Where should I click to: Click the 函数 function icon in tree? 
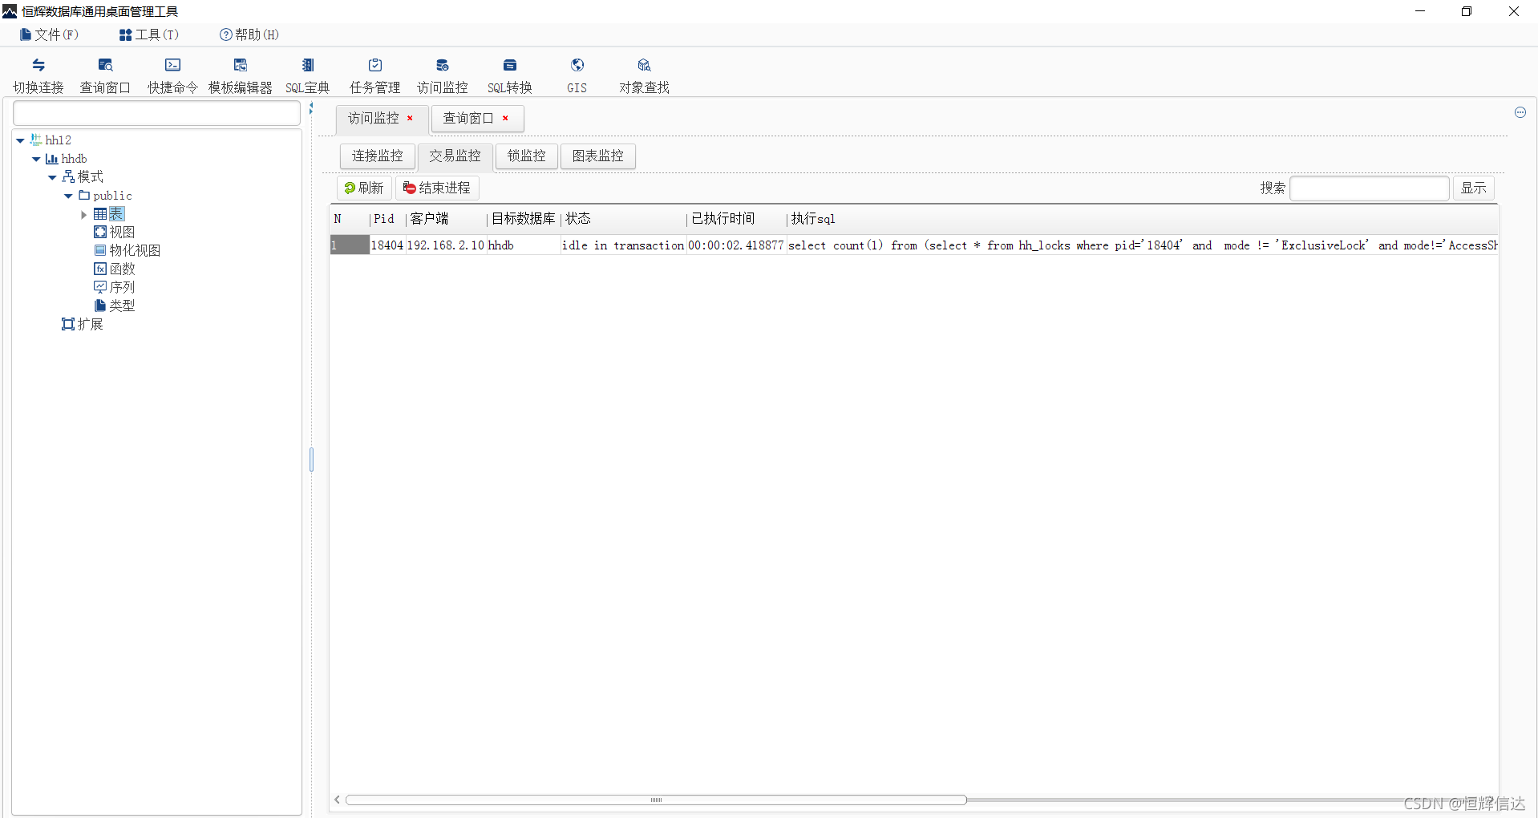[100, 269]
